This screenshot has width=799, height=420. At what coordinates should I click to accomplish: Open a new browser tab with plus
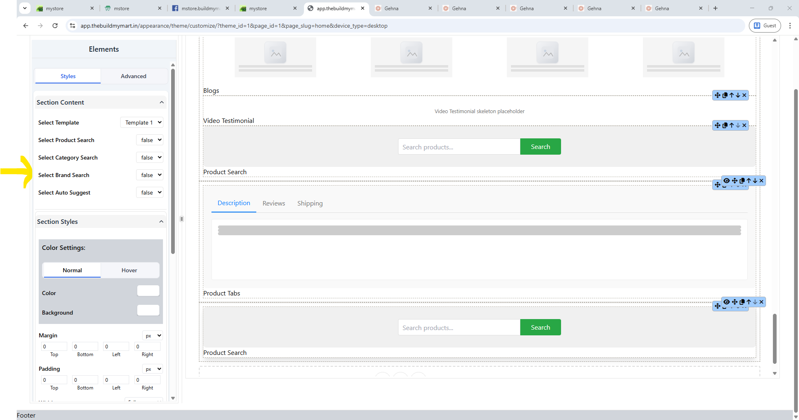click(x=715, y=8)
